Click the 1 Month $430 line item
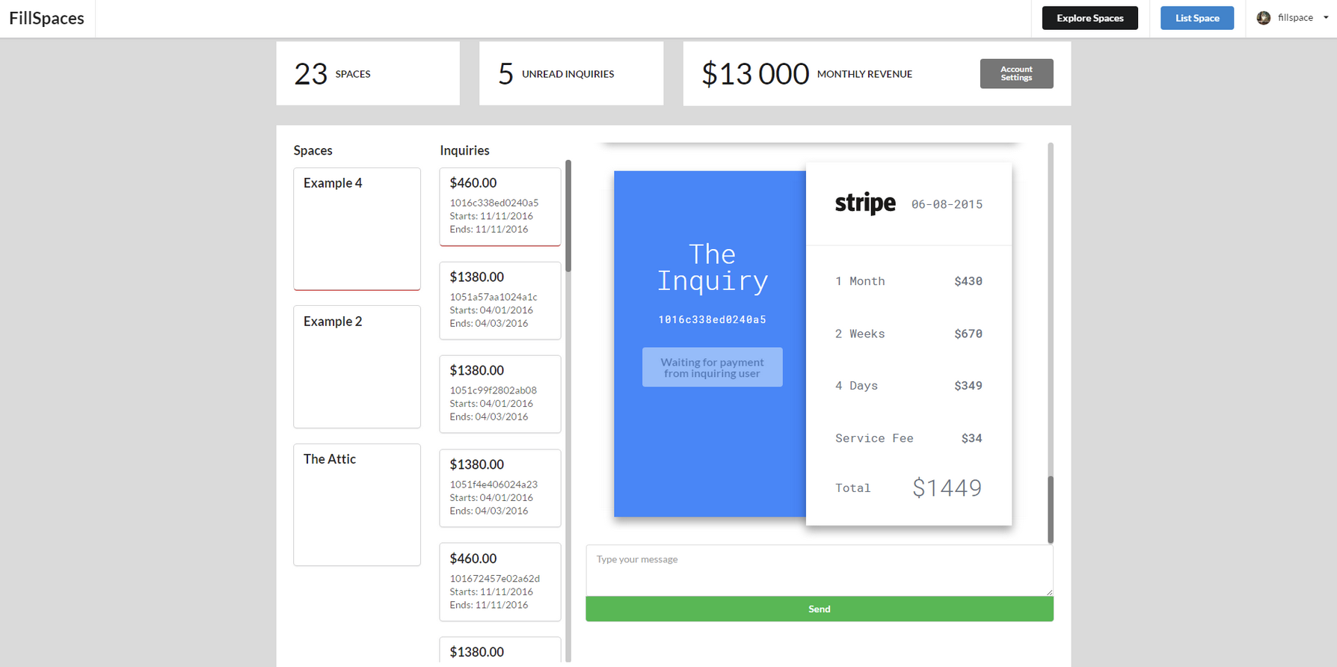The width and height of the screenshot is (1337, 667). 908,281
